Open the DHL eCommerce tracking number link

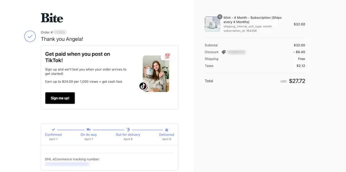coord(67,164)
